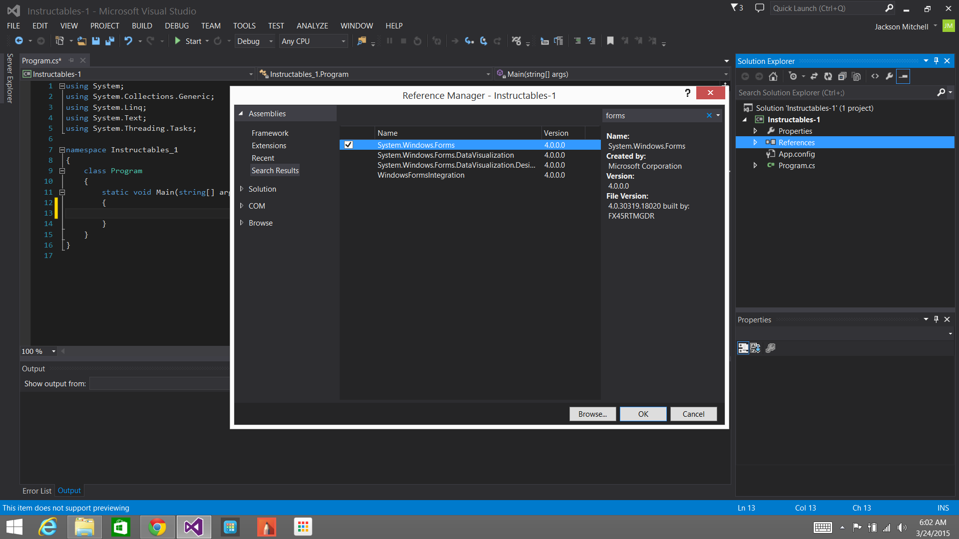Open Instructables_1.Program class dropdown

[375, 74]
